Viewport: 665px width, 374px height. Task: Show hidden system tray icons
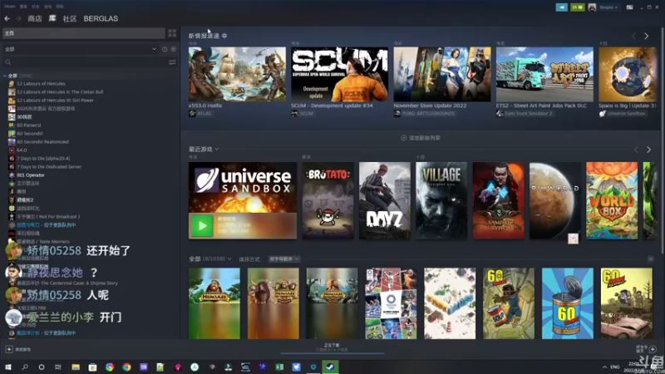point(604,367)
